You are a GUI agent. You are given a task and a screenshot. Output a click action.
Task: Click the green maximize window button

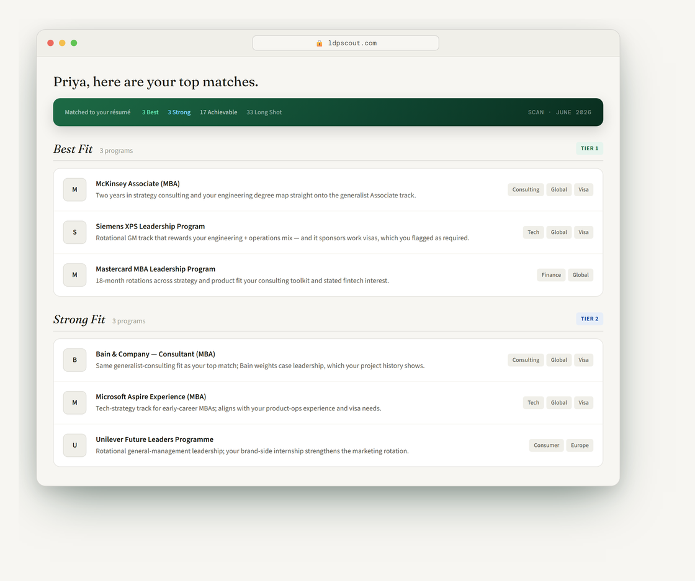(x=74, y=43)
